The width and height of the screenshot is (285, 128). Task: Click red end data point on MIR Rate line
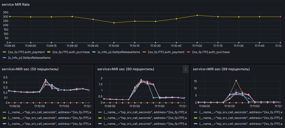coord(281,17)
